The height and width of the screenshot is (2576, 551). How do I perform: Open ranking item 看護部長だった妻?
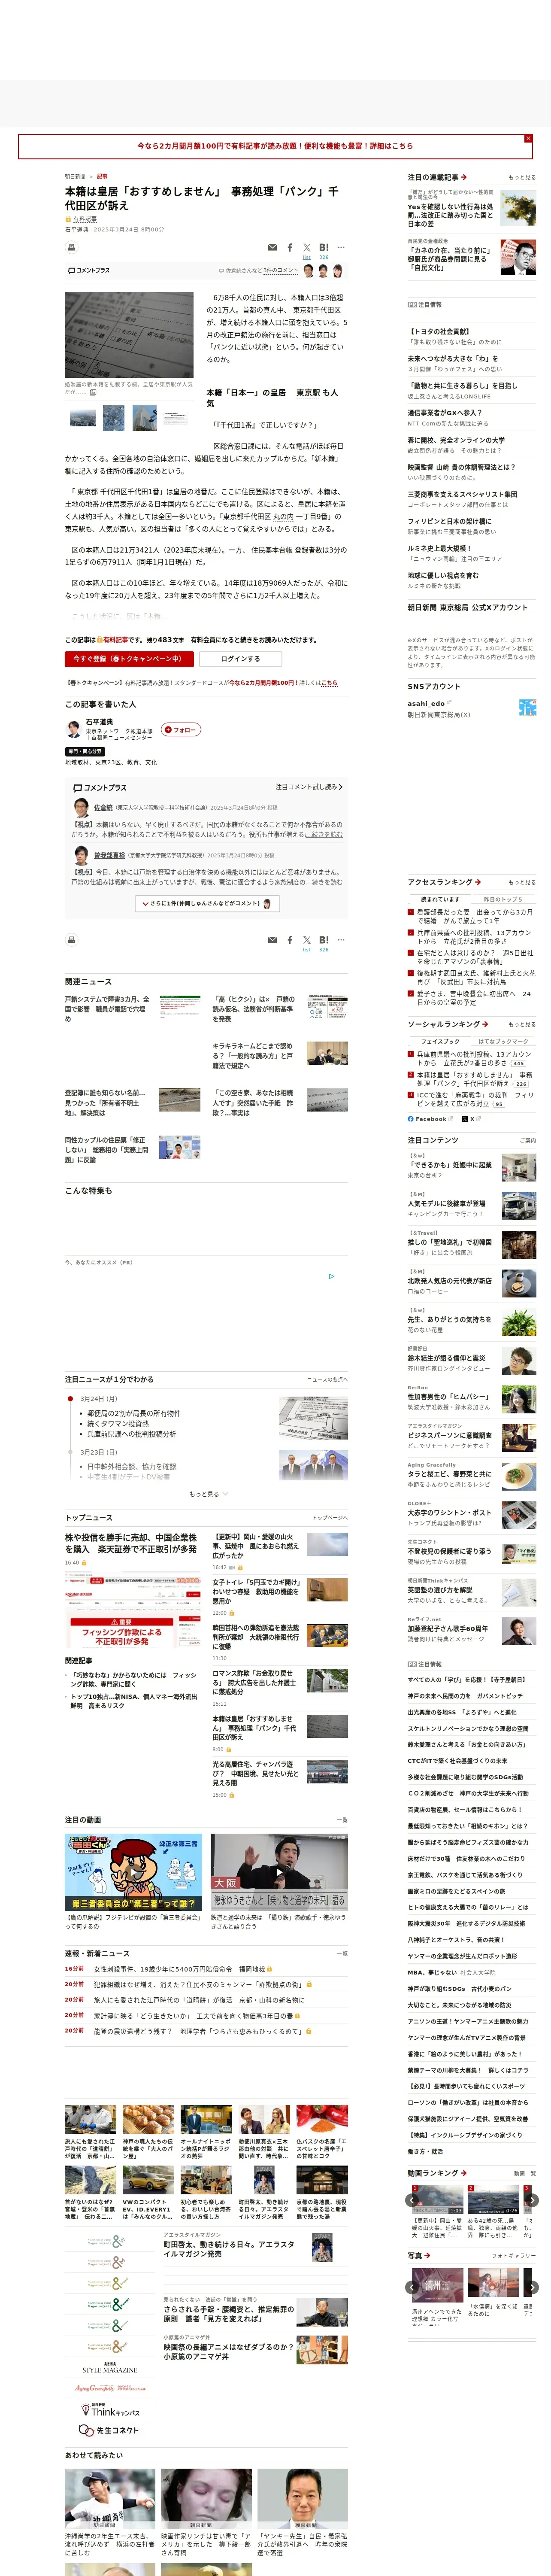click(x=475, y=916)
